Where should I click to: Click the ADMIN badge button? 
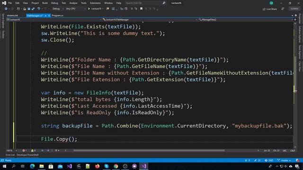(x=294, y=8)
